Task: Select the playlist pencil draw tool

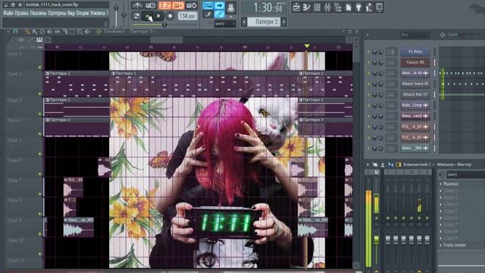Action: [27, 32]
